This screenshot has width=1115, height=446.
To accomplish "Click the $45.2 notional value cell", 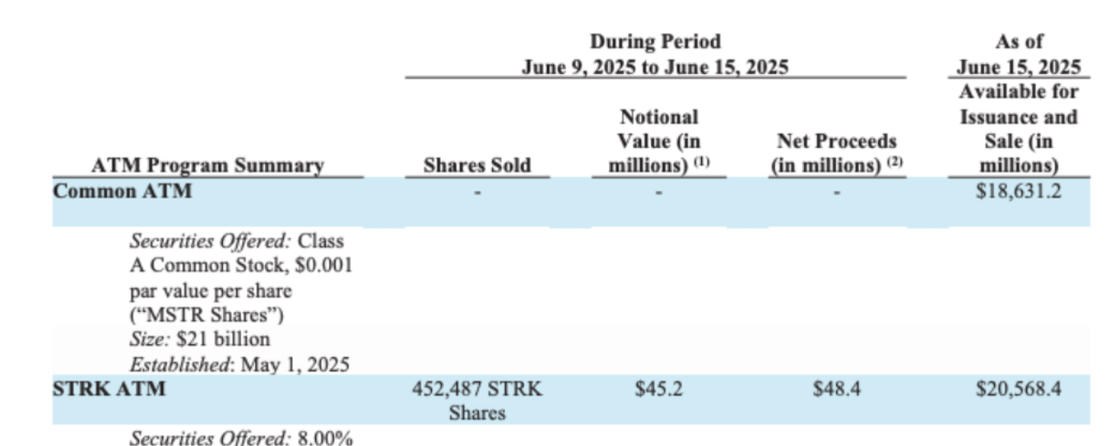I will coord(659,389).
